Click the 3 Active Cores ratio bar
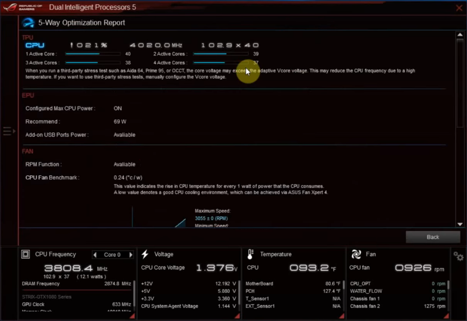The width and height of the screenshot is (467, 321). 93,62
